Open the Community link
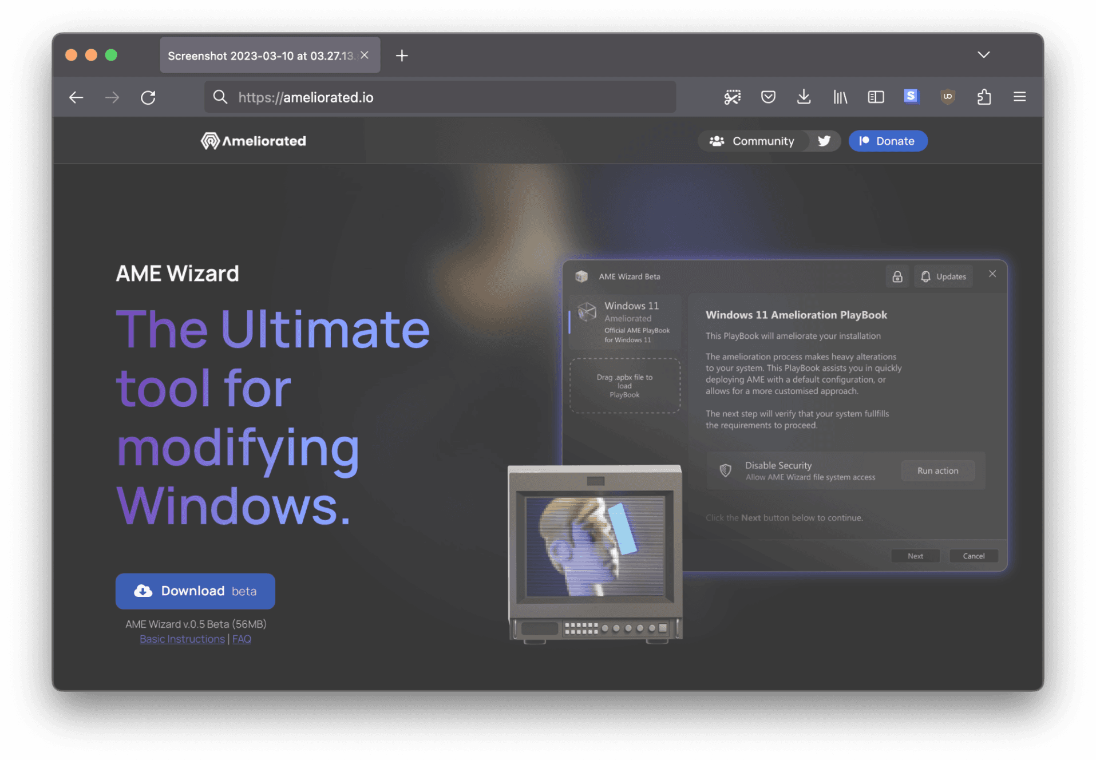The image size is (1096, 760). (751, 141)
